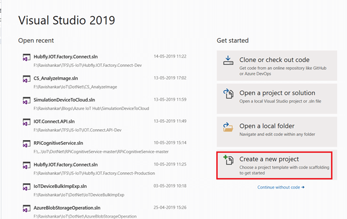This screenshot has height=219, width=347.
Task: Click the solution icon beside SimulationDeviceToCloud.sln
Action: tap(27, 101)
